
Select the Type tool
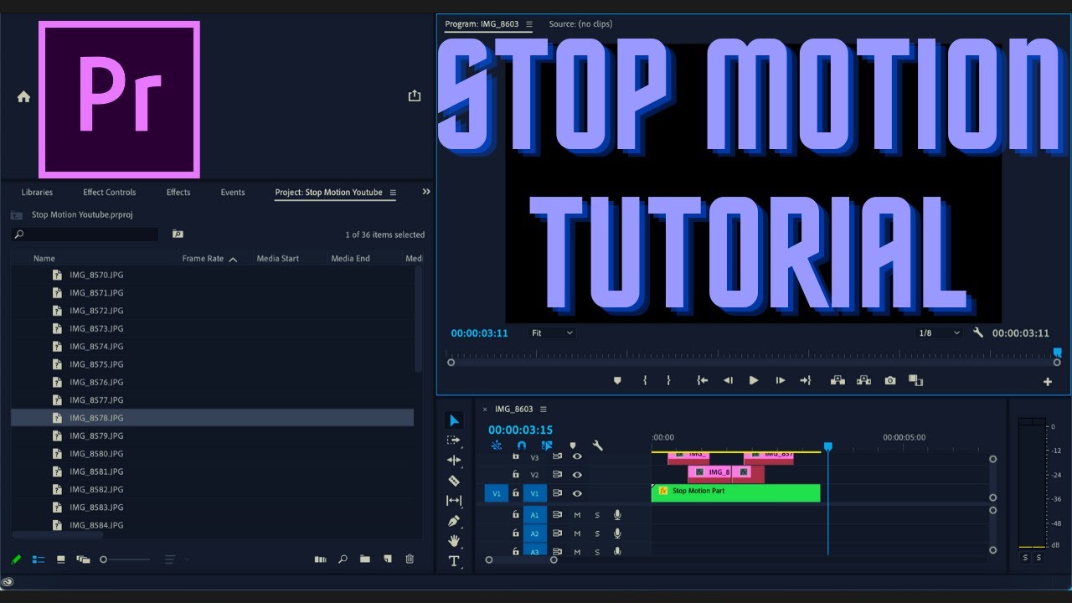tap(454, 561)
